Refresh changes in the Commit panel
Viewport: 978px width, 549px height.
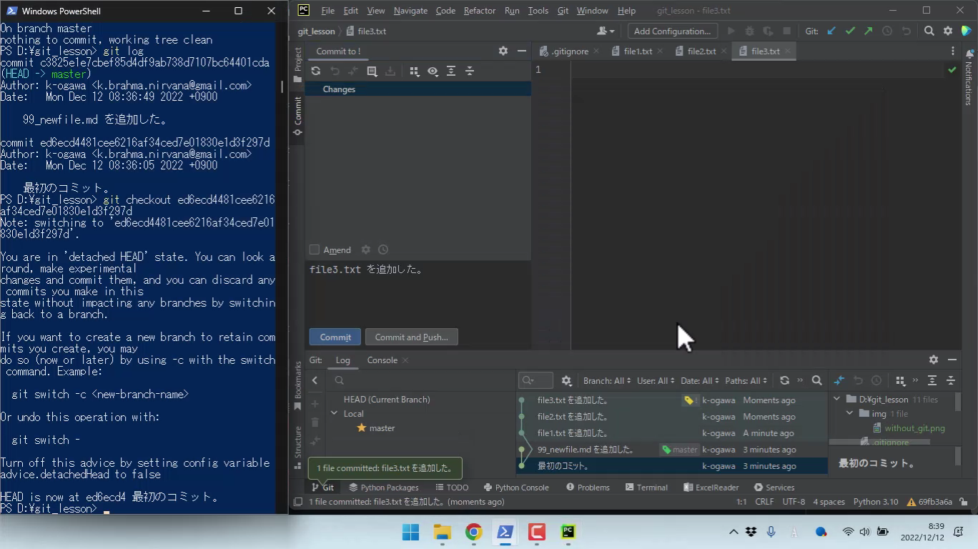pyautogui.click(x=316, y=71)
